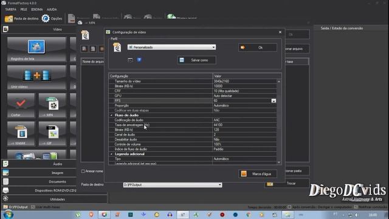Click the headphones icon in taskbar
Viewport: 389px width, 219px height.
(x=170, y=215)
